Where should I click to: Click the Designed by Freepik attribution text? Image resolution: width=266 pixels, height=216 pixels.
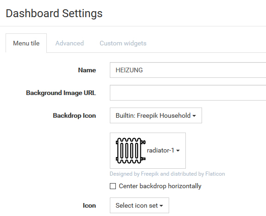pos(167,174)
